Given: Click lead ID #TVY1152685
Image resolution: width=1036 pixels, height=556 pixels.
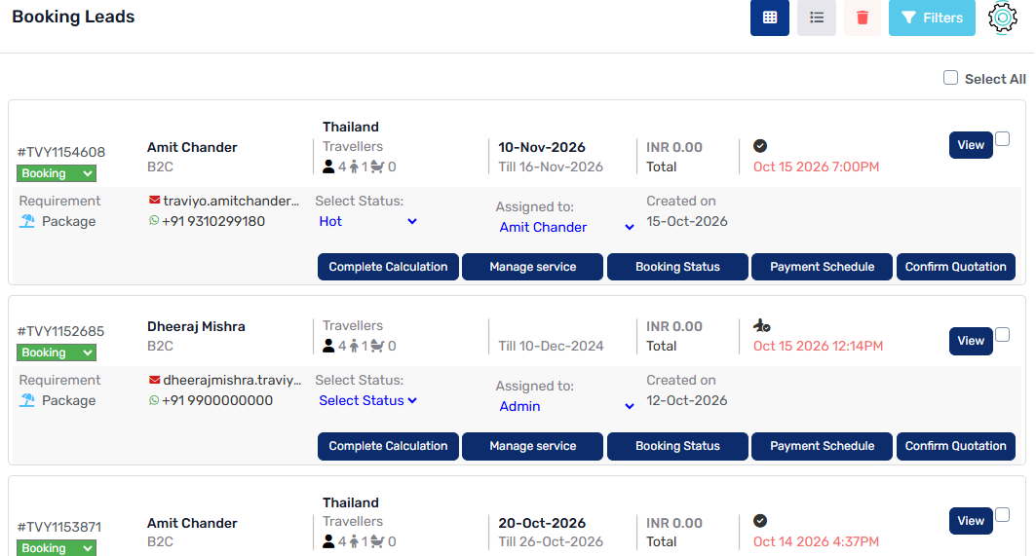Looking at the screenshot, I should coord(60,331).
